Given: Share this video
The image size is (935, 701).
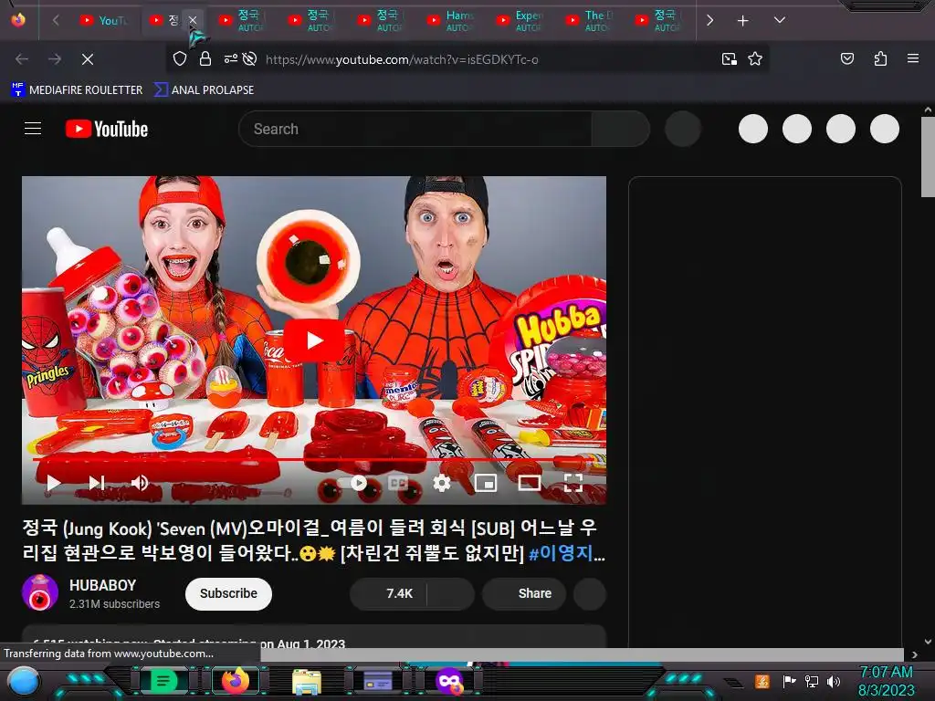Looking at the screenshot, I should coord(524,593).
